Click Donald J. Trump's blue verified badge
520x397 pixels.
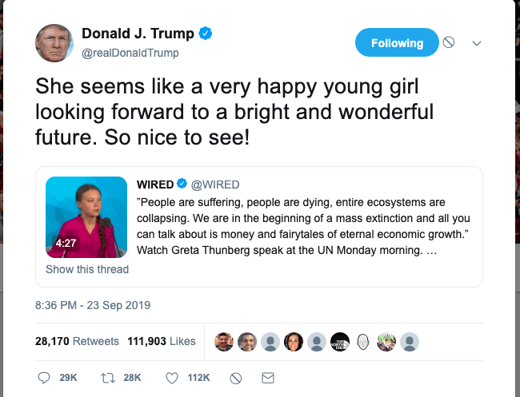tap(206, 34)
